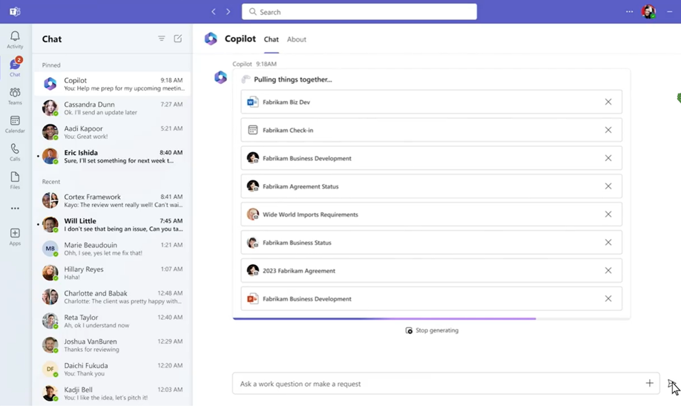The width and height of the screenshot is (681, 406).
Task: Expand more apps ellipsis in sidebar
Action: click(15, 209)
